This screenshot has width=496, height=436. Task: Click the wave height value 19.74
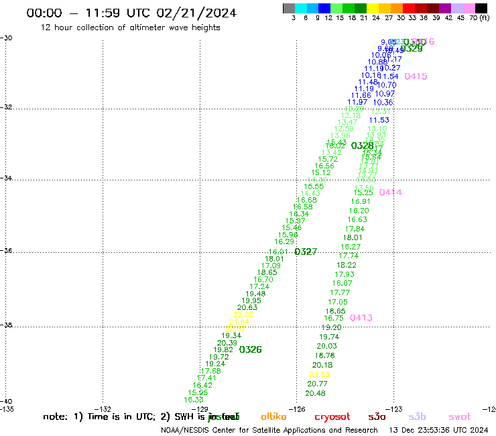point(329,337)
